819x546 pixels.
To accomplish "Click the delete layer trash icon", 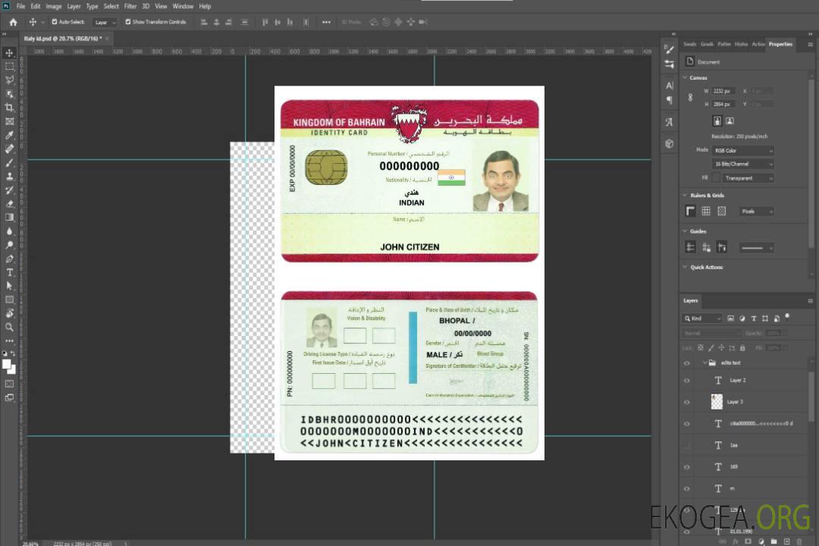I will (799, 541).
